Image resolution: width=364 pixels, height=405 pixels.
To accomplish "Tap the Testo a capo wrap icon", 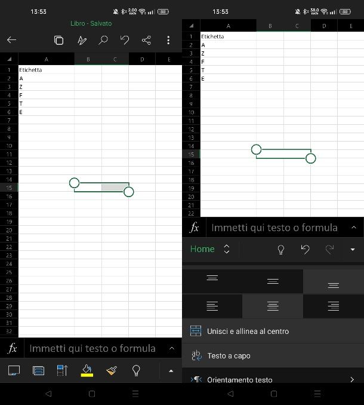I will point(196,355).
